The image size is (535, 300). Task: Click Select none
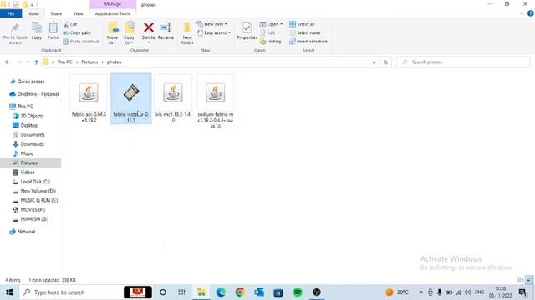tap(304, 33)
